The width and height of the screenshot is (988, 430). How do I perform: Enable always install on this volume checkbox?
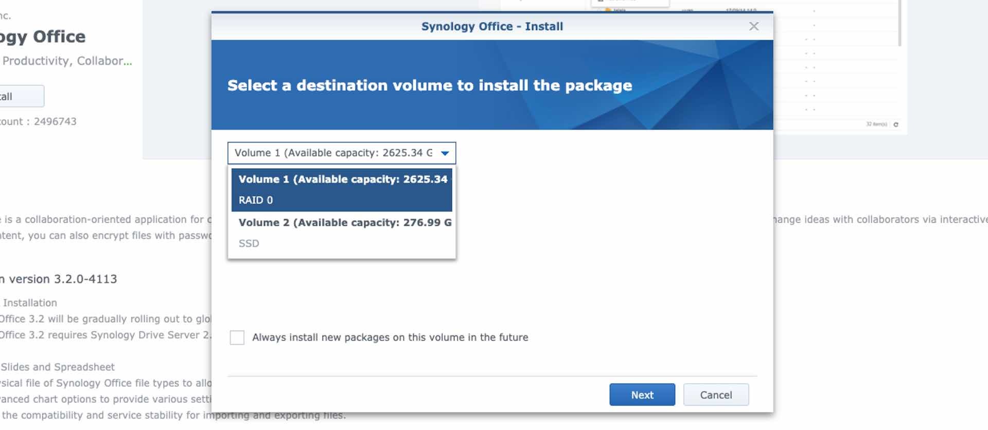[x=237, y=337]
